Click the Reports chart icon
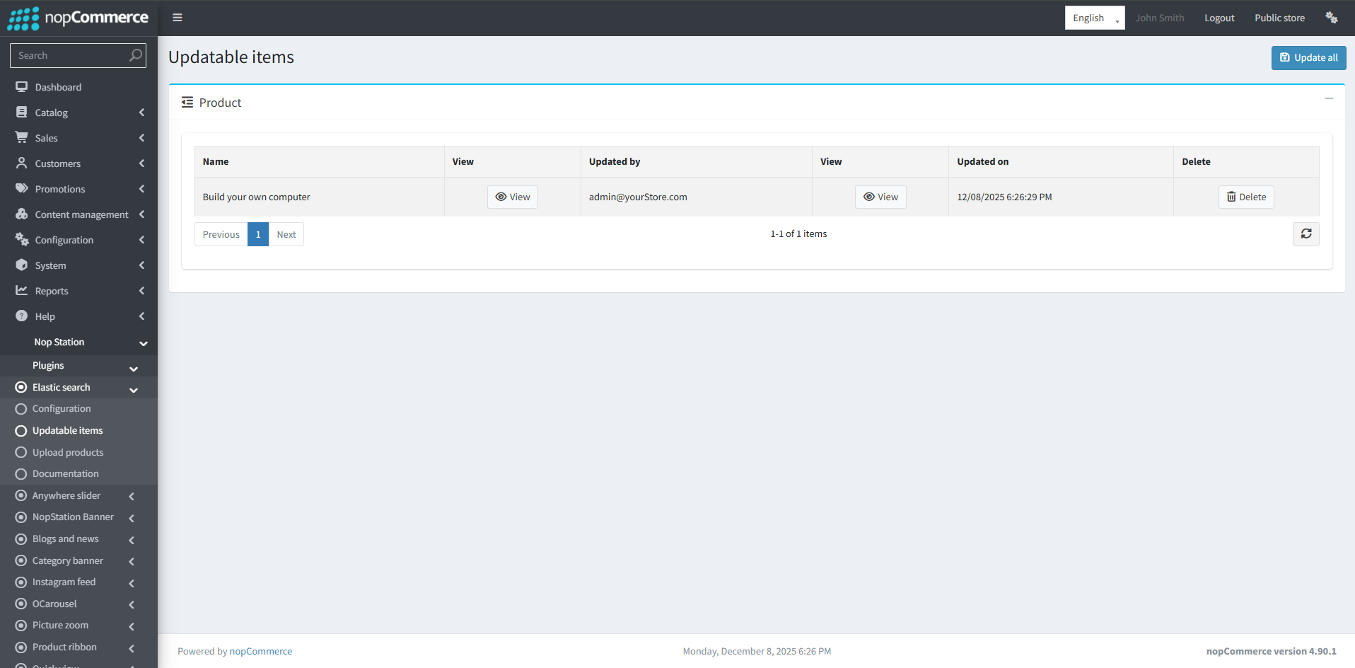This screenshot has width=1355, height=668. click(22, 291)
